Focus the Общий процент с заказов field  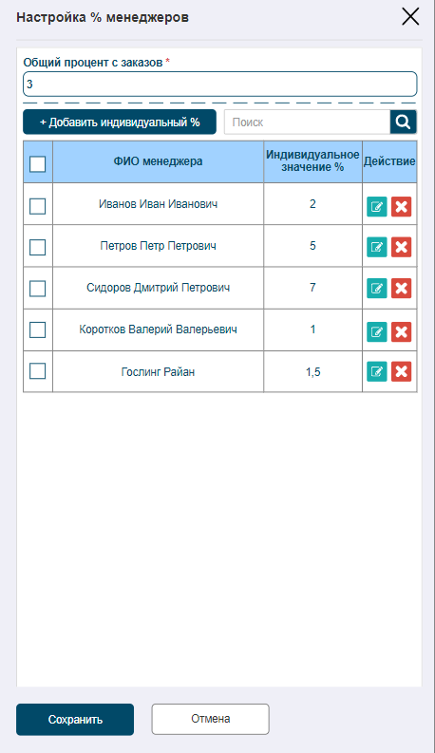tap(220, 85)
